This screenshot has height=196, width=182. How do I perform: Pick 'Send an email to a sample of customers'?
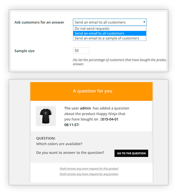click(x=107, y=38)
